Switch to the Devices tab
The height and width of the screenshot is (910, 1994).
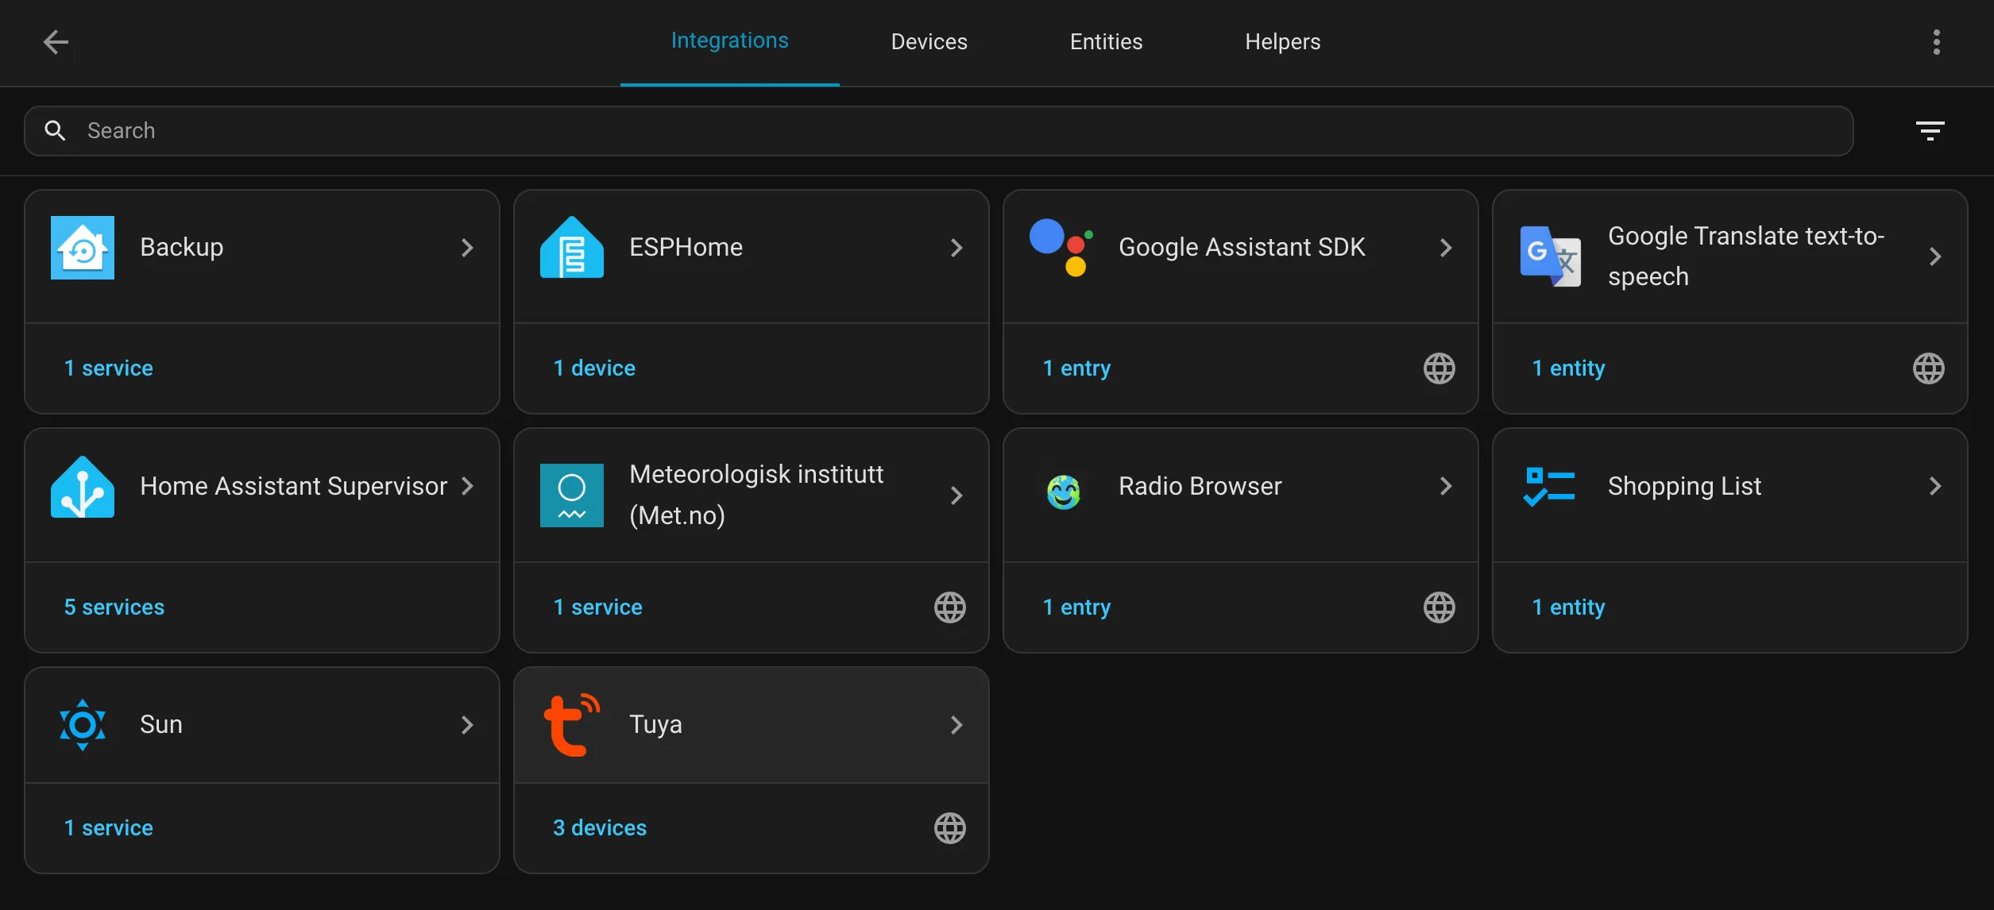(929, 42)
